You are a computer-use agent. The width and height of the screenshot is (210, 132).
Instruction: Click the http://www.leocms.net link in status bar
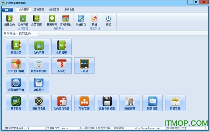click(x=147, y=128)
